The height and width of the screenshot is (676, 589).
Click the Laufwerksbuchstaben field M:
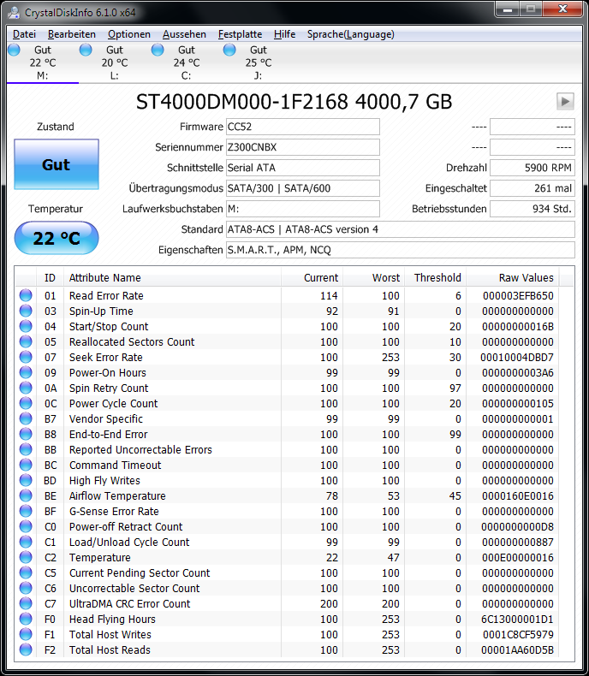tap(303, 209)
